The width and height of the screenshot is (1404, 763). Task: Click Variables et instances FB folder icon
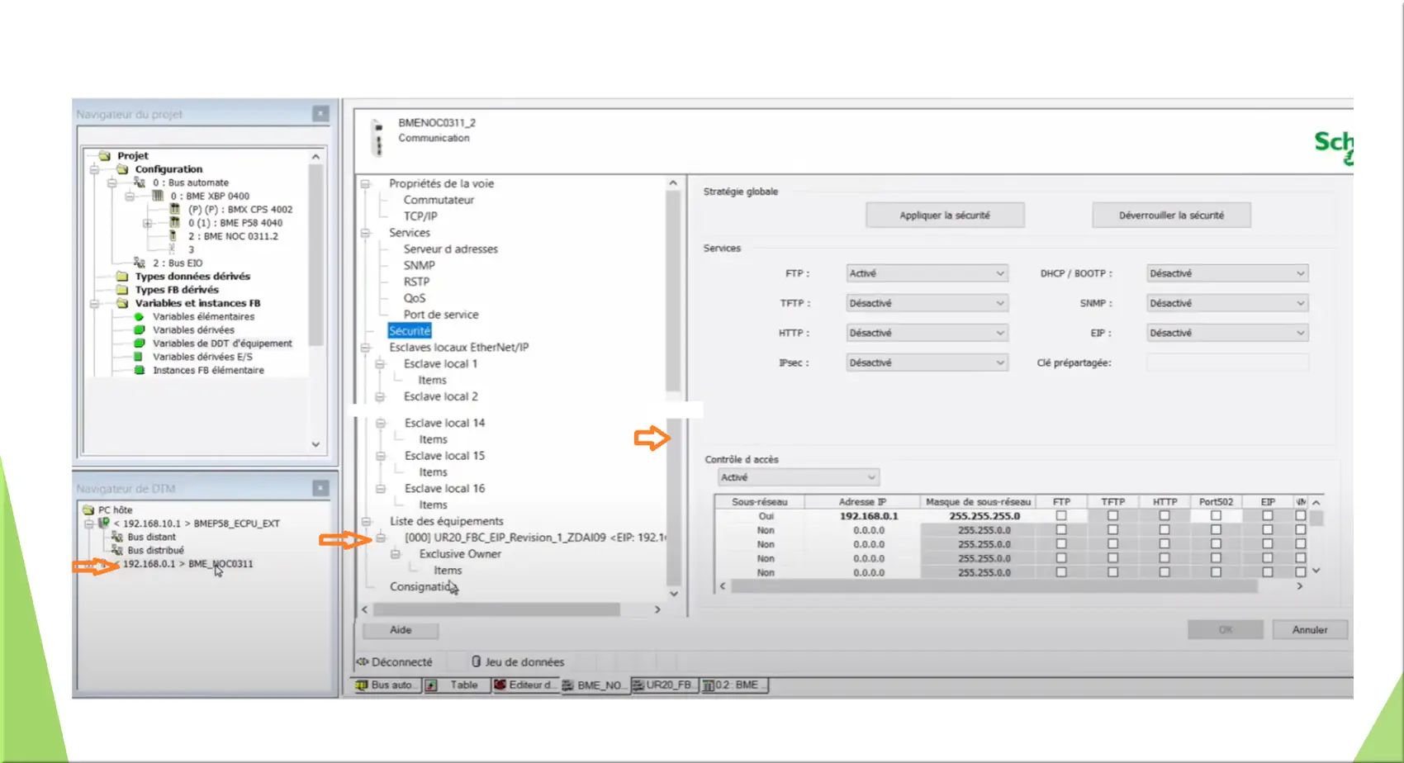click(x=122, y=303)
